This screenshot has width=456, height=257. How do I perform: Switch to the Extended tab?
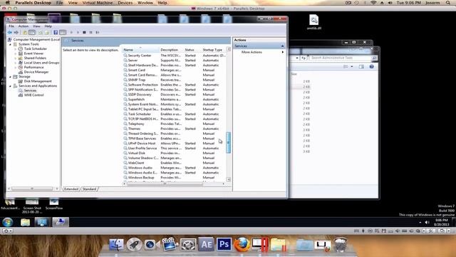point(71,189)
